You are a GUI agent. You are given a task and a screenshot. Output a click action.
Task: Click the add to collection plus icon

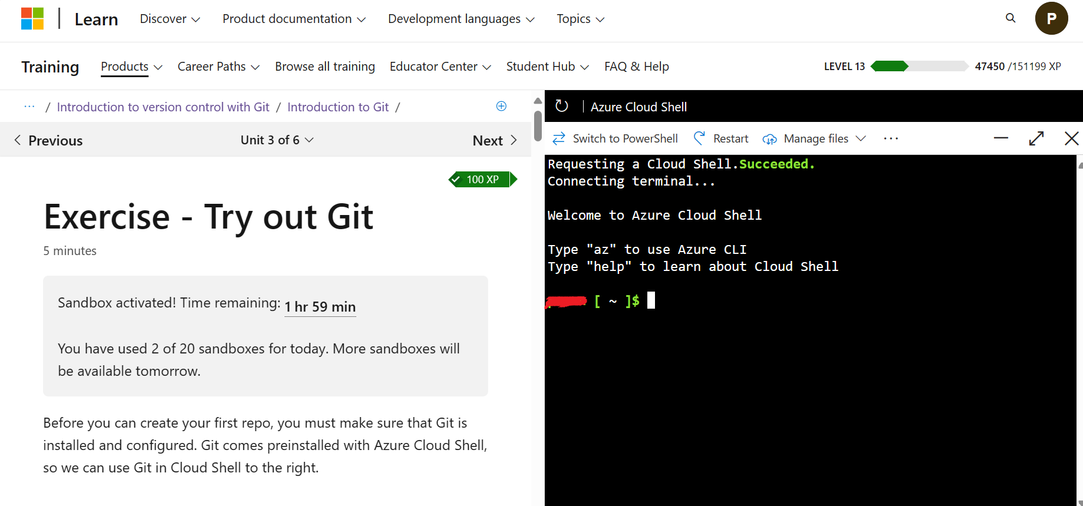pyautogui.click(x=501, y=106)
